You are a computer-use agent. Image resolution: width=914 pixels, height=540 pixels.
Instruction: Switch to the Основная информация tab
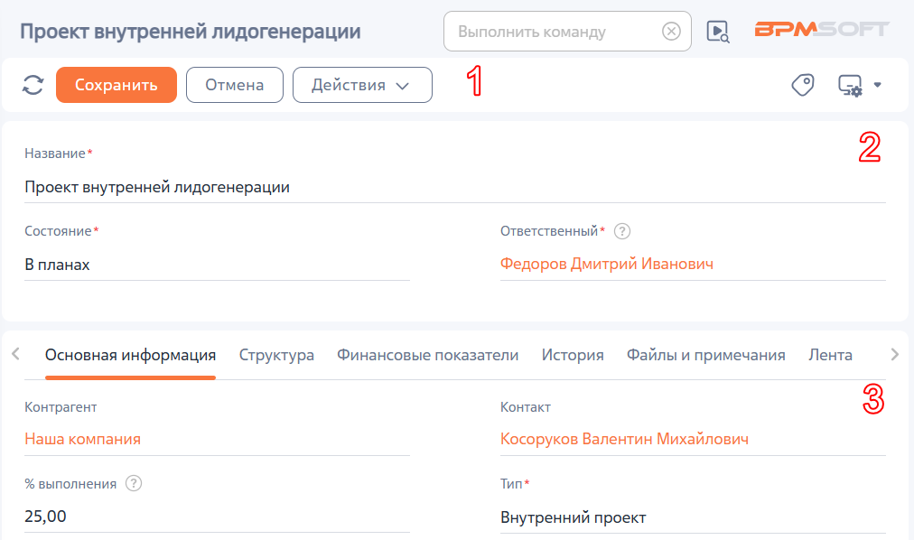click(131, 355)
